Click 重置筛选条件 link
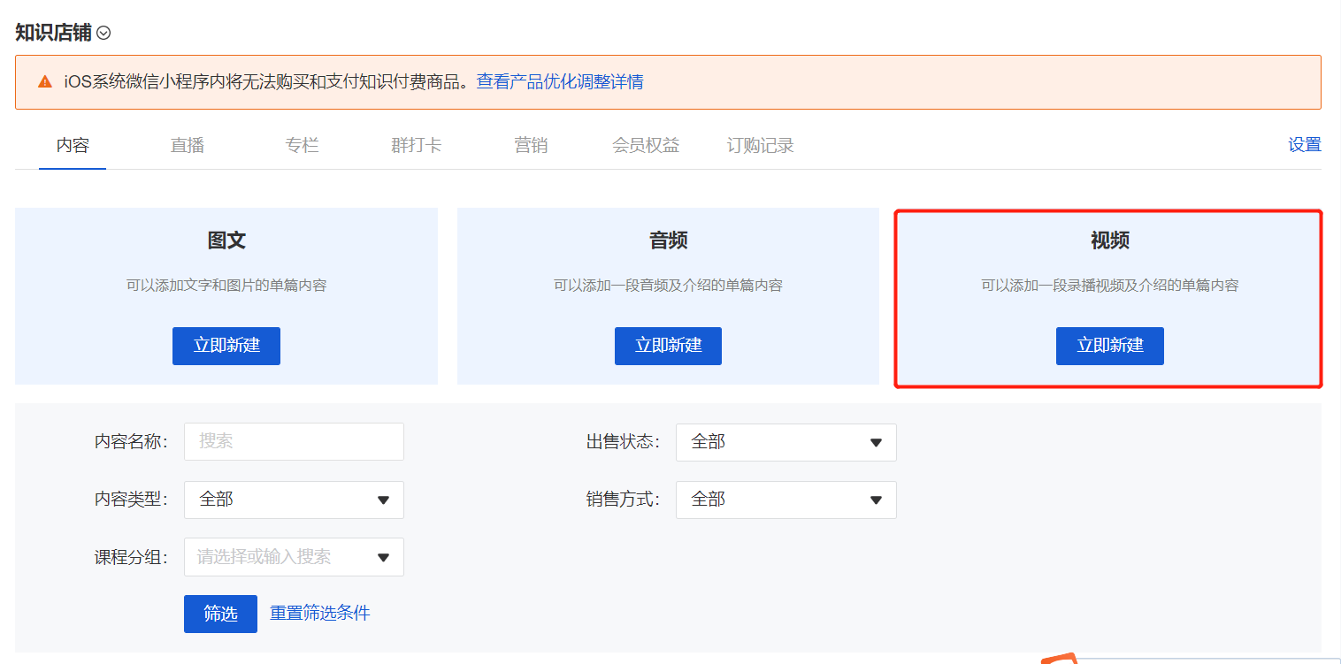Image resolution: width=1341 pixels, height=664 pixels. 320,613
